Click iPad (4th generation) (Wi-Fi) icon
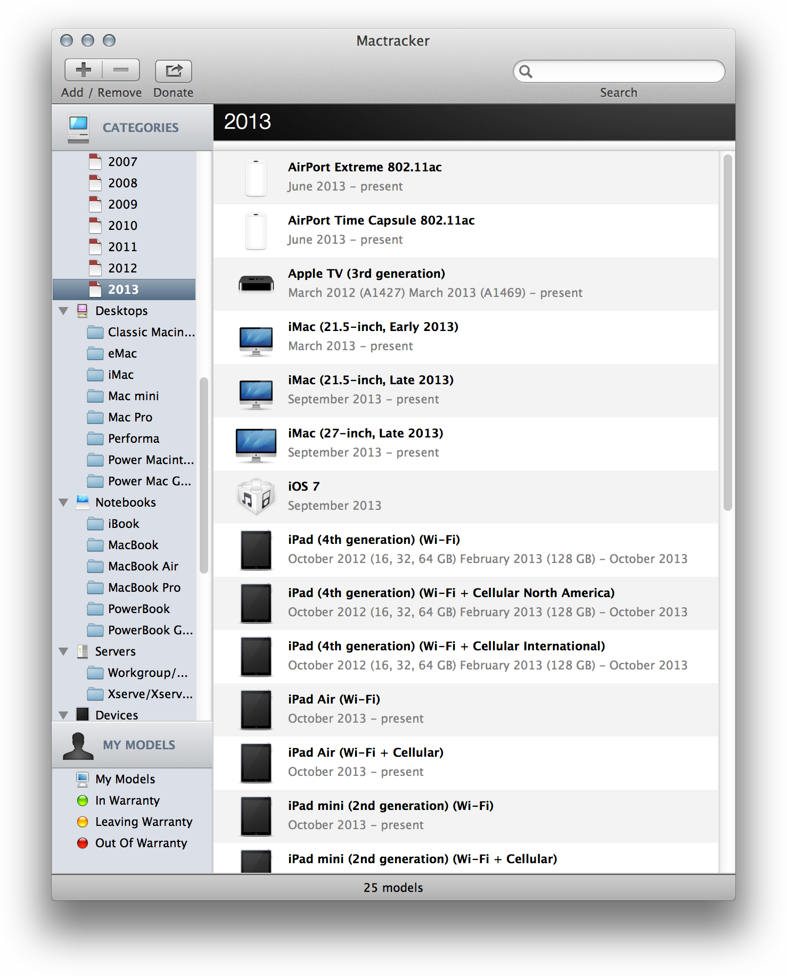The height and width of the screenshot is (976, 787). pos(256,550)
